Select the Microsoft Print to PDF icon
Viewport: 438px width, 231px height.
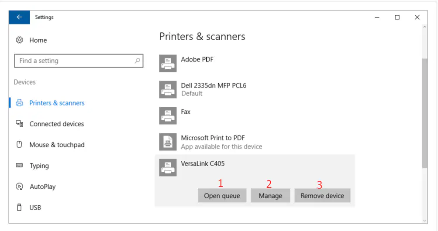[x=168, y=142]
